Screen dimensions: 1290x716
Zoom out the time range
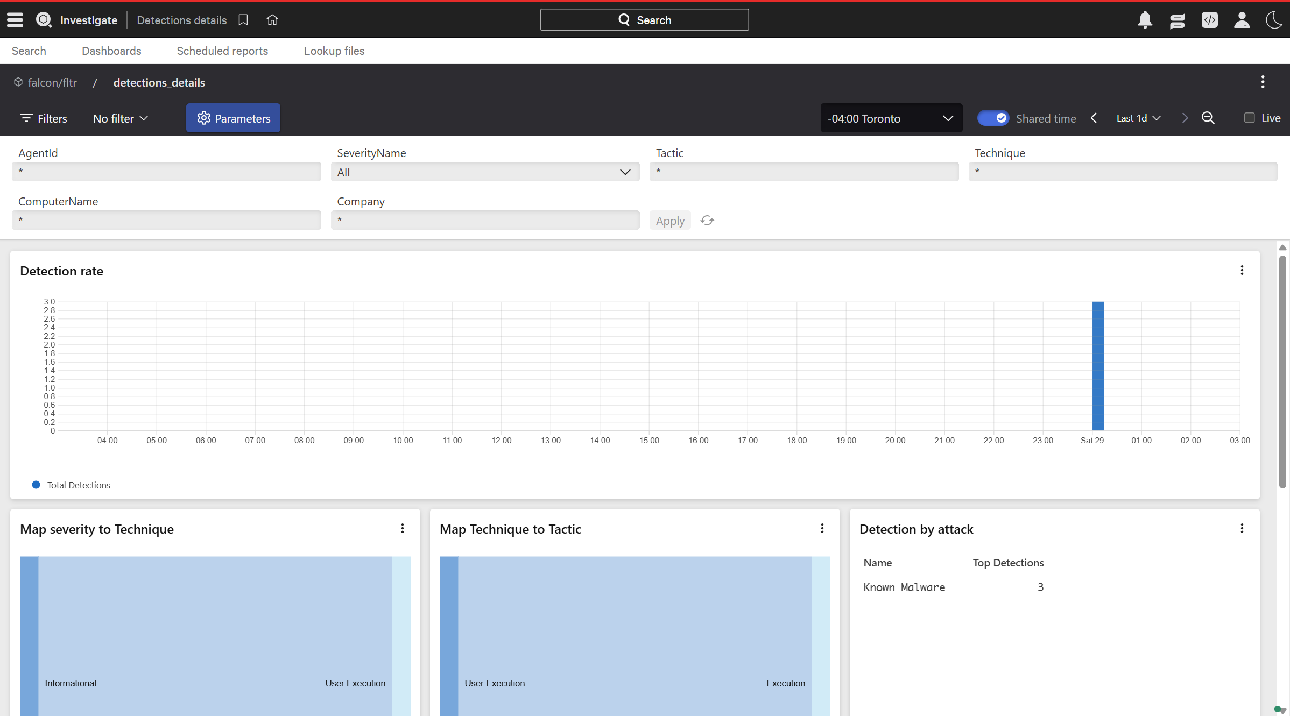[x=1208, y=118]
